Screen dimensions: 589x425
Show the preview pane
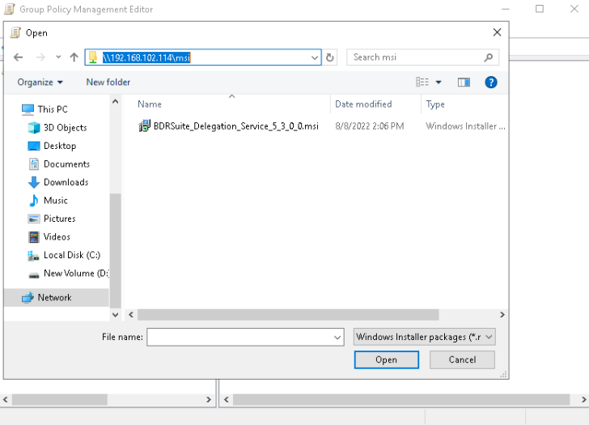(464, 82)
